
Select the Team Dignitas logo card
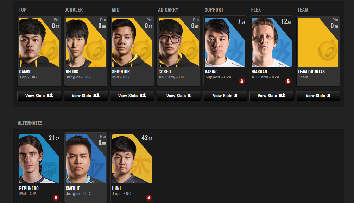tap(318, 51)
